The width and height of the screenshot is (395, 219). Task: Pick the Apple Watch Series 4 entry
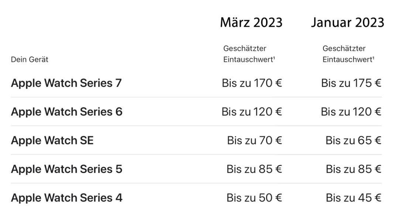66,198
